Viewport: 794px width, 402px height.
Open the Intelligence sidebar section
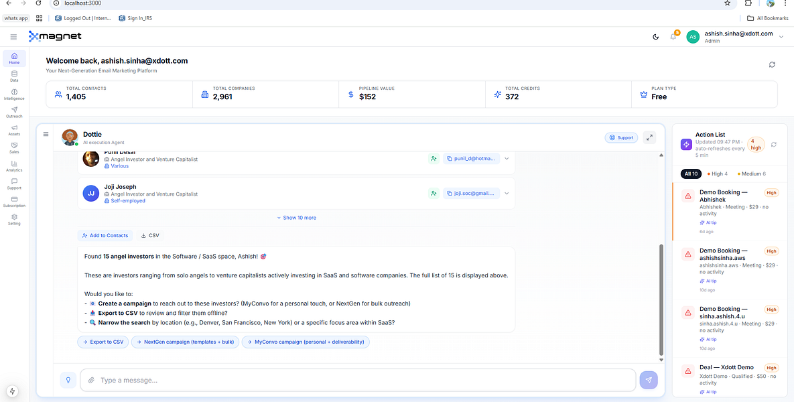[x=14, y=94]
